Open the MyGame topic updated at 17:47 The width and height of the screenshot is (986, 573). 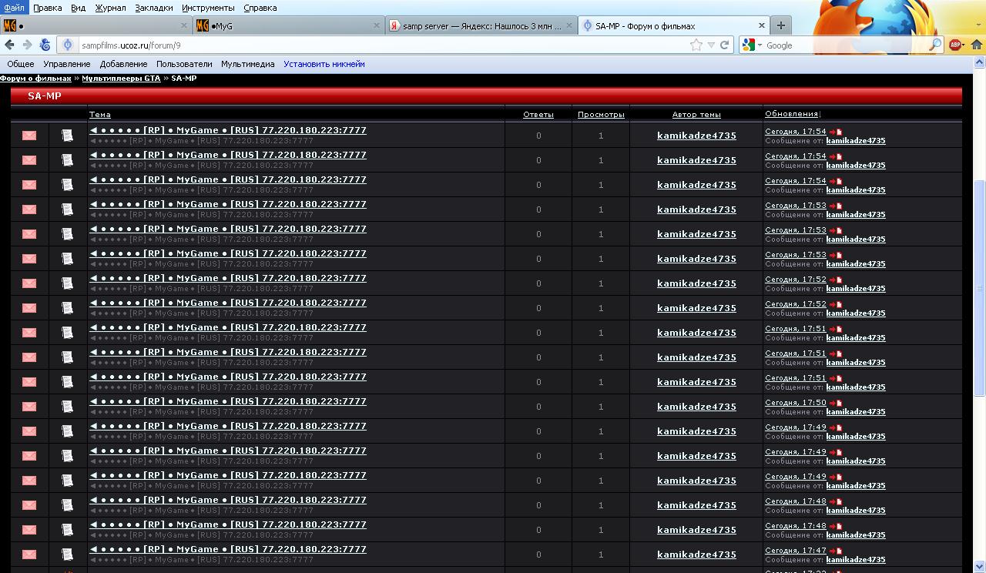pos(228,549)
